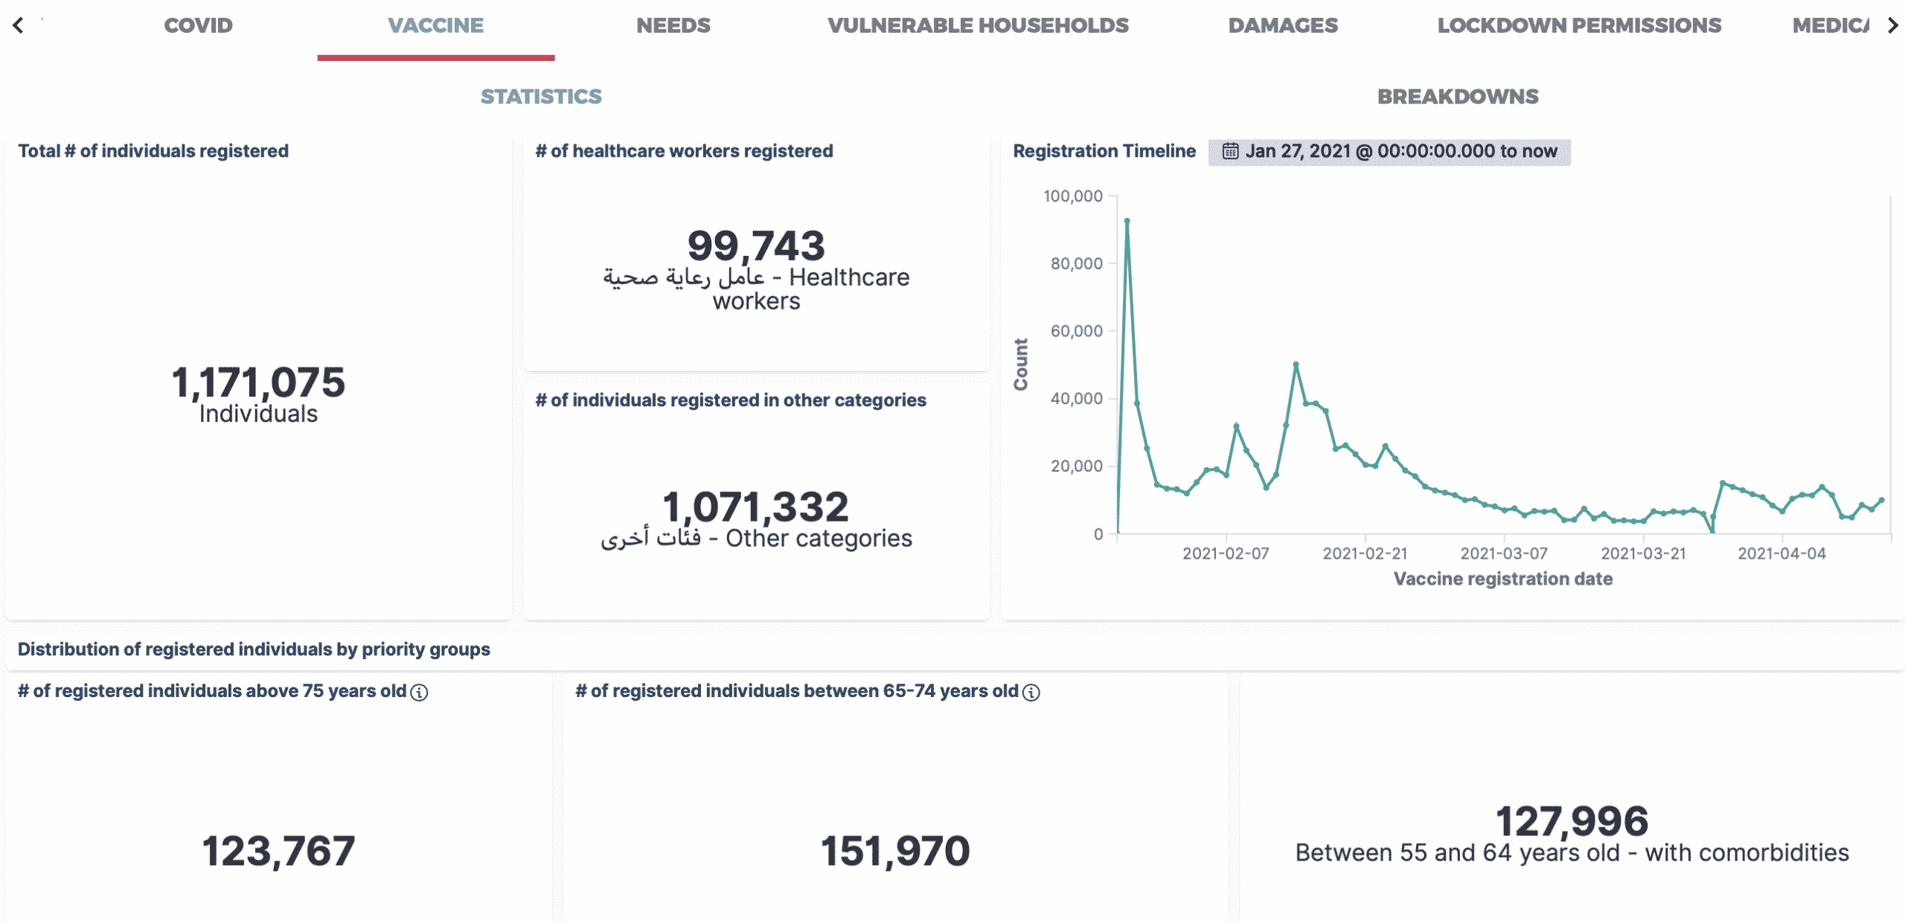The image size is (1905, 921).
Task: Switch to the NEEDS tab
Action: (673, 25)
